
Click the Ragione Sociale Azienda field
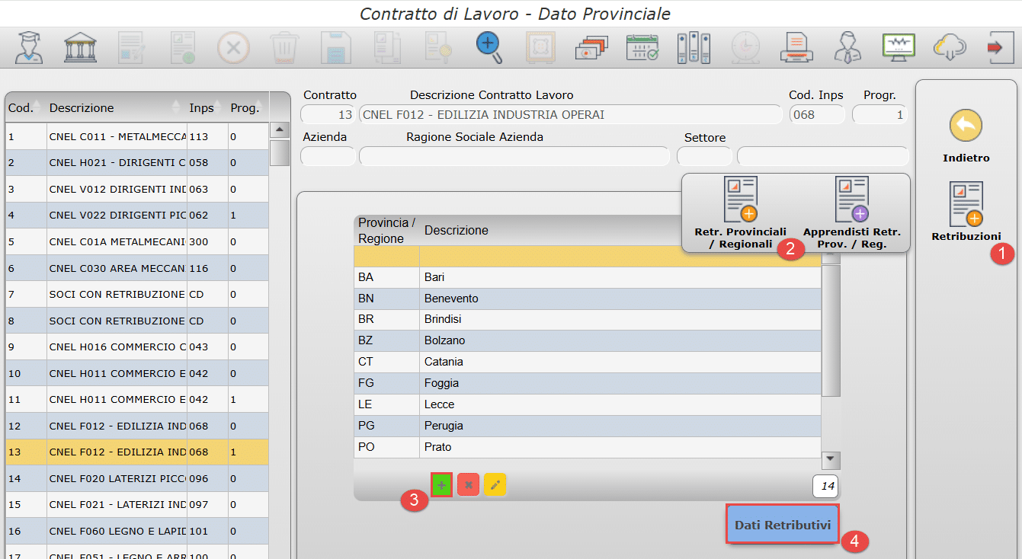[514, 156]
